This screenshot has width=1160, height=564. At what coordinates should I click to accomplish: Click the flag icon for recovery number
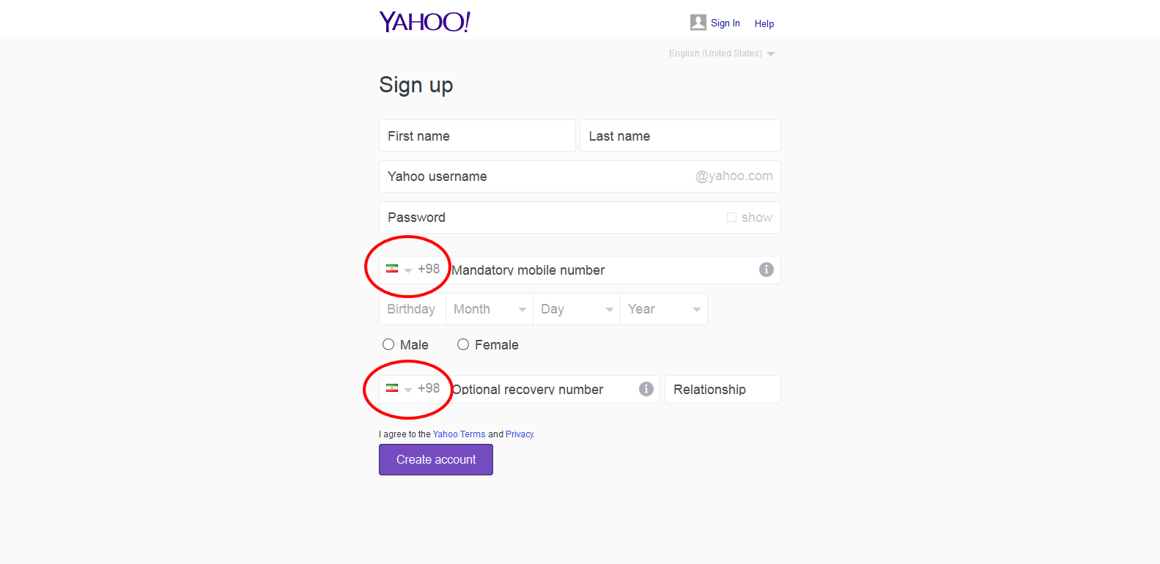coord(392,388)
